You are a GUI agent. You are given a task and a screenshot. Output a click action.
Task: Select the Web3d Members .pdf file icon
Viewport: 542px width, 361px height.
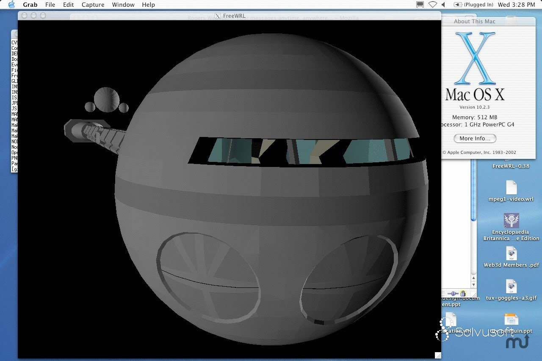pos(511,254)
